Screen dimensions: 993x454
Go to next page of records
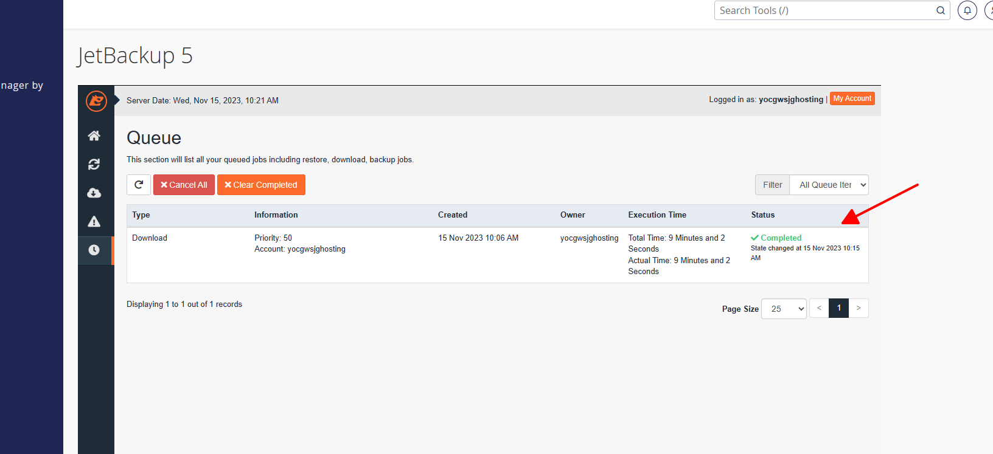tap(859, 308)
